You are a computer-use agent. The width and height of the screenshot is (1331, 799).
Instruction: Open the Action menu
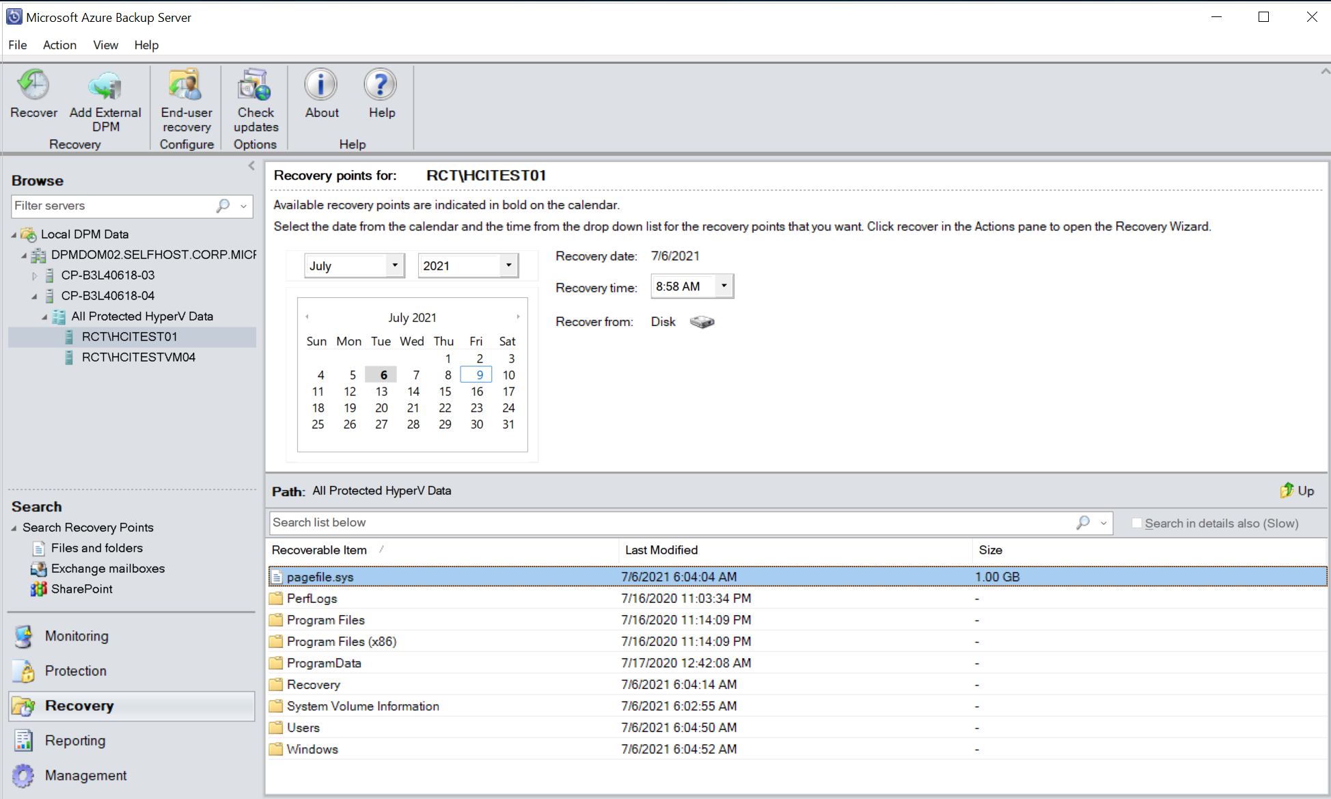(x=58, y=44)
